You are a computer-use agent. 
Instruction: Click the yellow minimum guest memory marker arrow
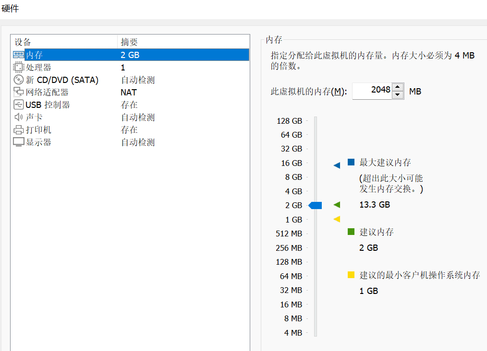pyautogui.click(x=337, y=219)
